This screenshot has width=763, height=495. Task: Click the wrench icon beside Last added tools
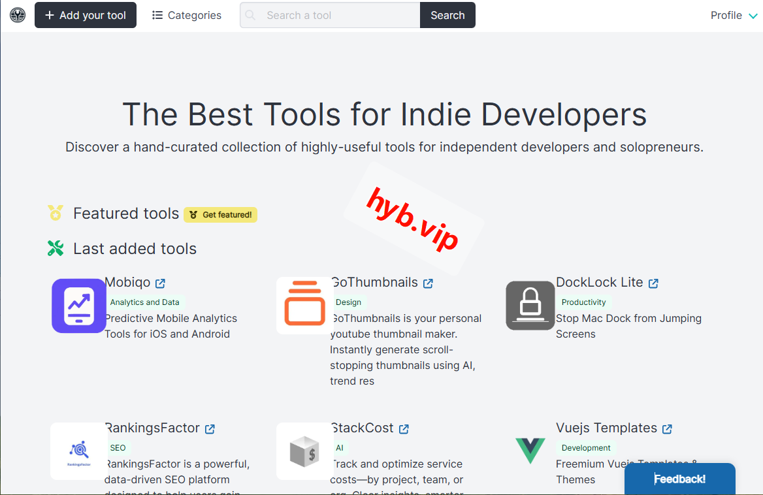(56, 248)
